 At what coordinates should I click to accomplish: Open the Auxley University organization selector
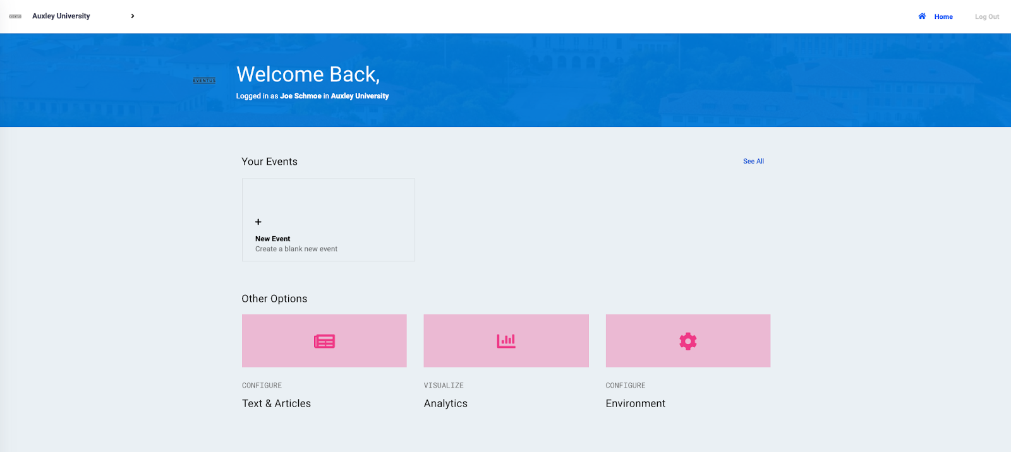(x=61, y=16)
